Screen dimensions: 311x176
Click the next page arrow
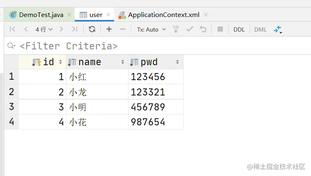coord(61,29)
